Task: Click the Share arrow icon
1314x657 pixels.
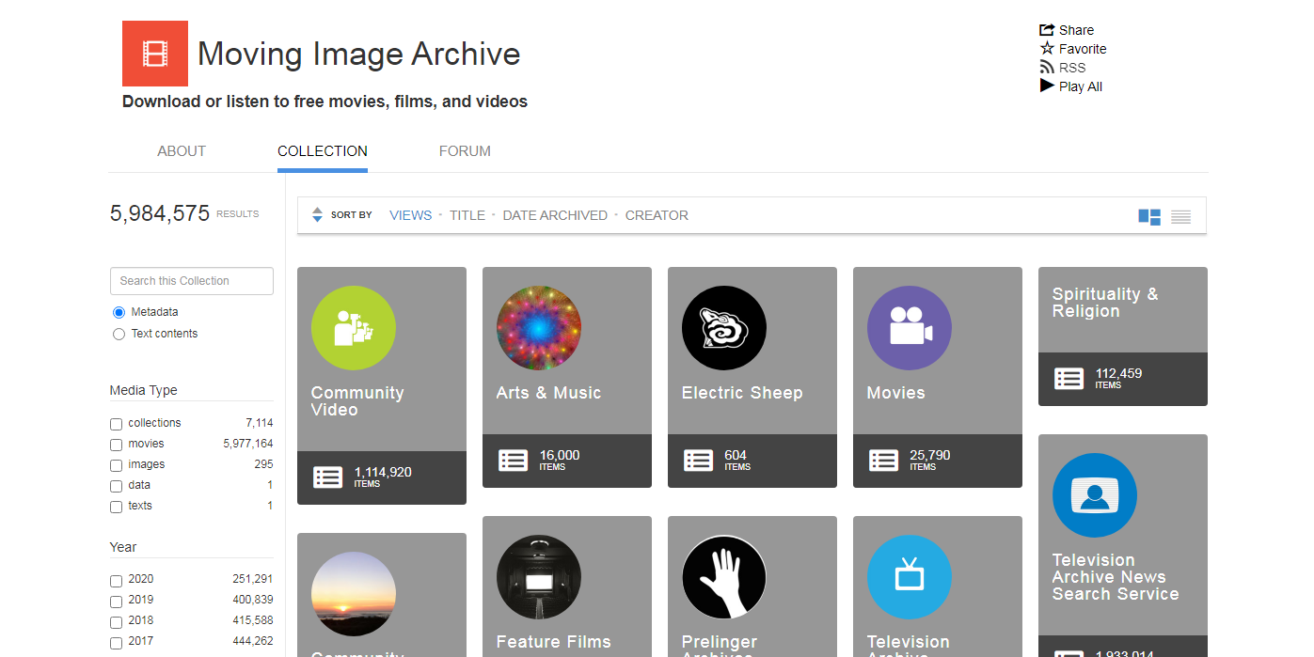Action: point(1047,30)
